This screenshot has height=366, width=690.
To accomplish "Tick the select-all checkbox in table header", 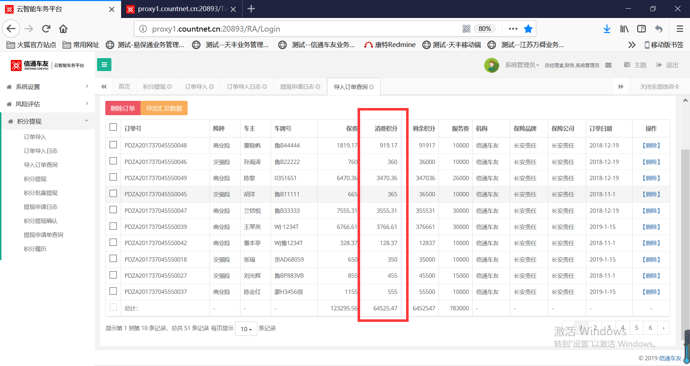I will pos(113,127).
